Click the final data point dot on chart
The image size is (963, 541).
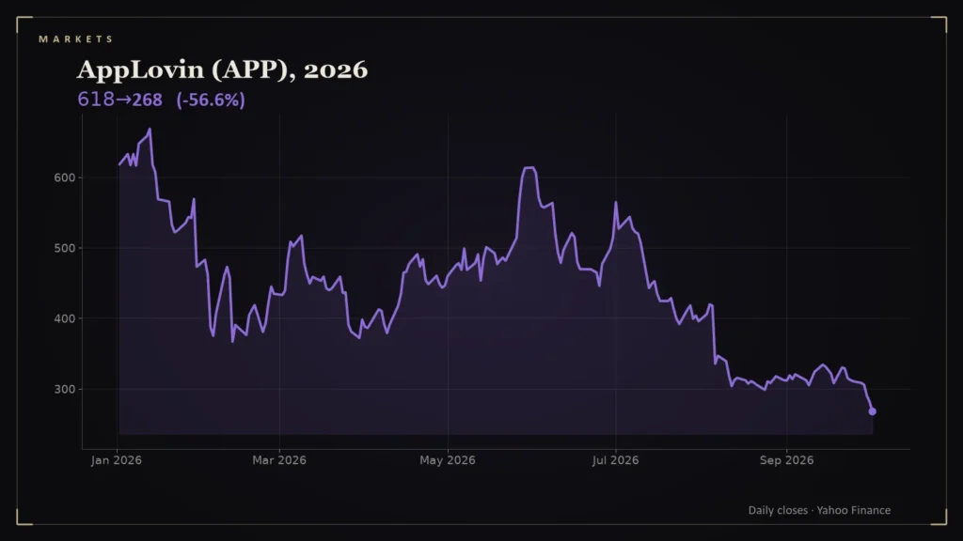tap(872, 411)
